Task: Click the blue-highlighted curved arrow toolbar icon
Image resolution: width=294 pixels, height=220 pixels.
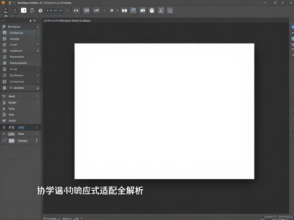Action: [x=133, y=11]
